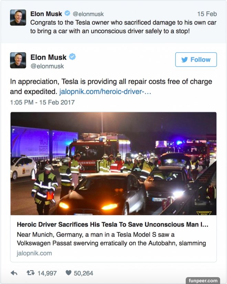Click the heart like icon
Screen dimensions: 227x284
pos(68,273)
